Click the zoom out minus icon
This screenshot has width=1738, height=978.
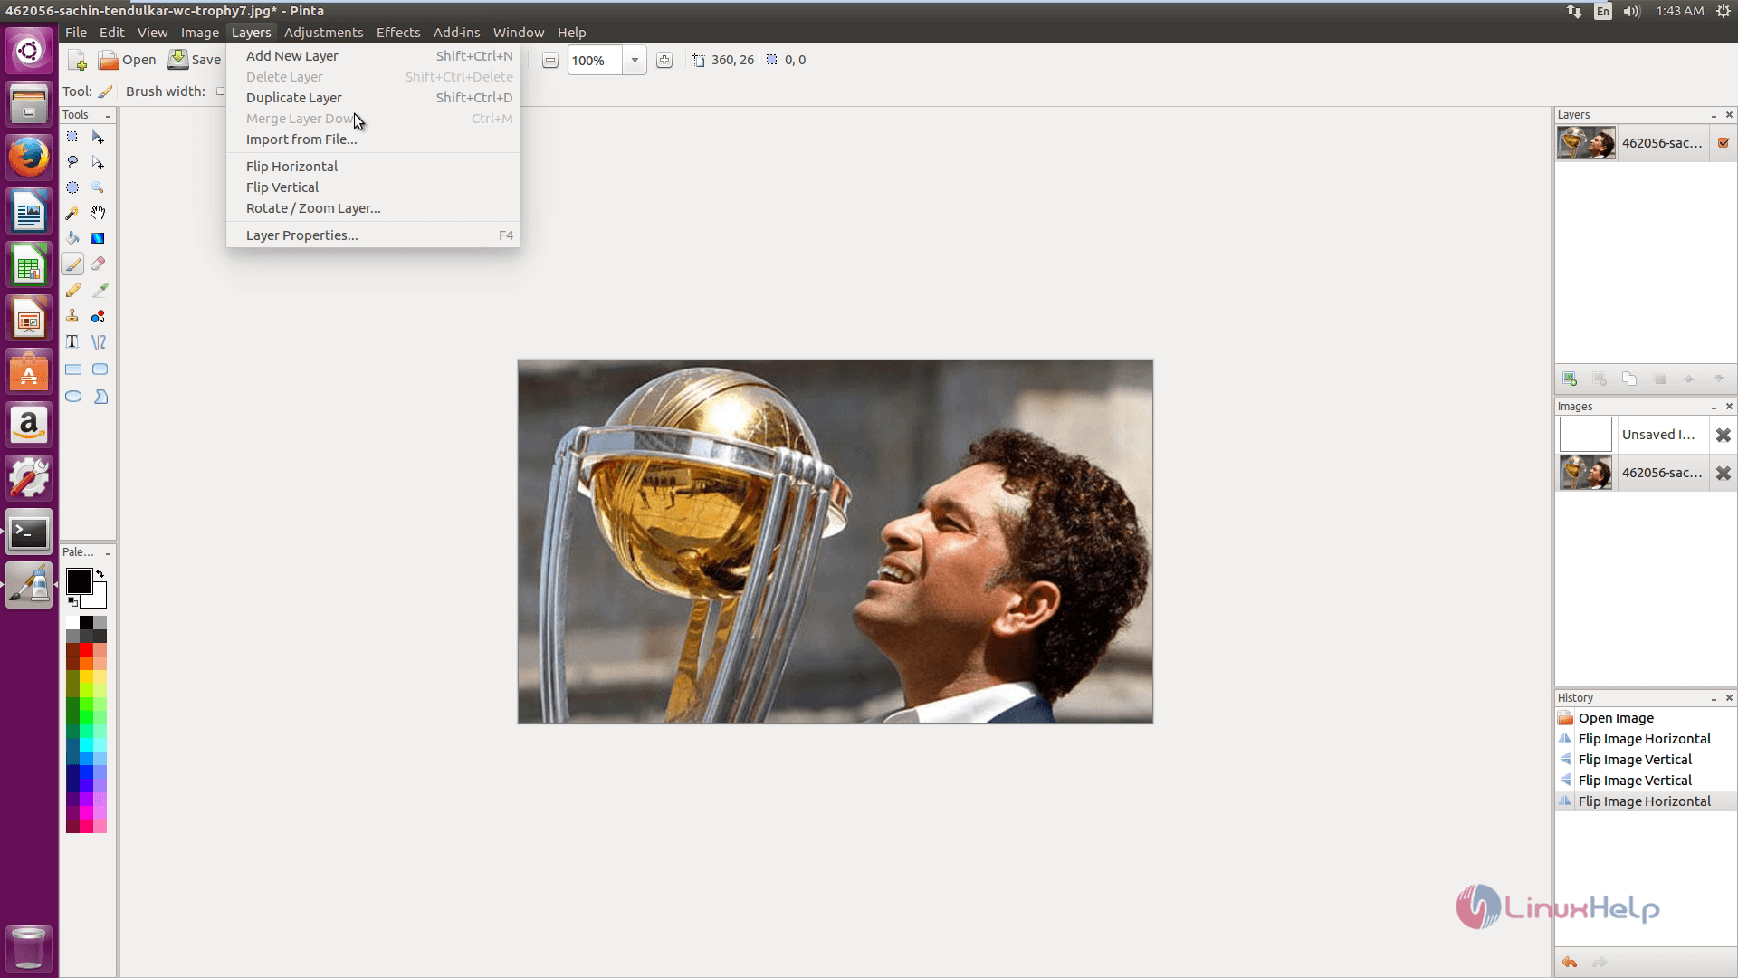[550, 61]
